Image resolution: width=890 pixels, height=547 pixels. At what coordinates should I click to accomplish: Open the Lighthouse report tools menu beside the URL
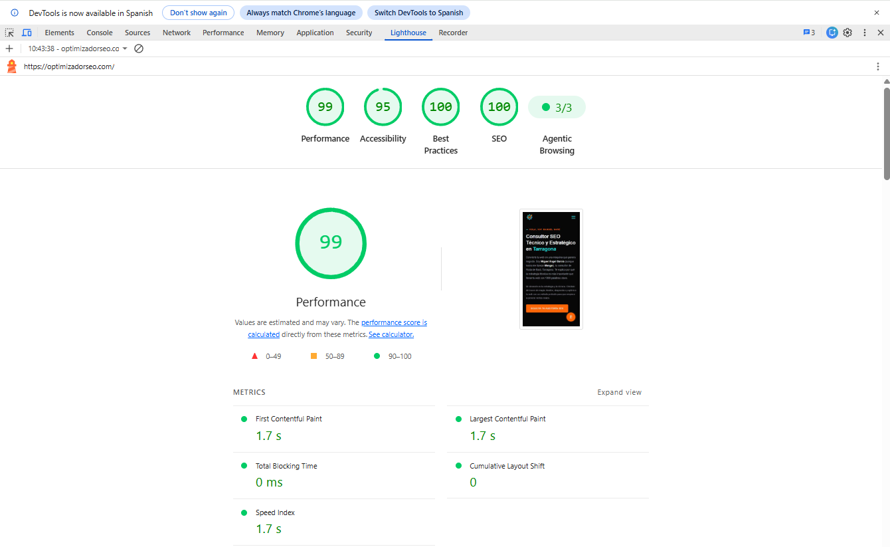(878, 66)
